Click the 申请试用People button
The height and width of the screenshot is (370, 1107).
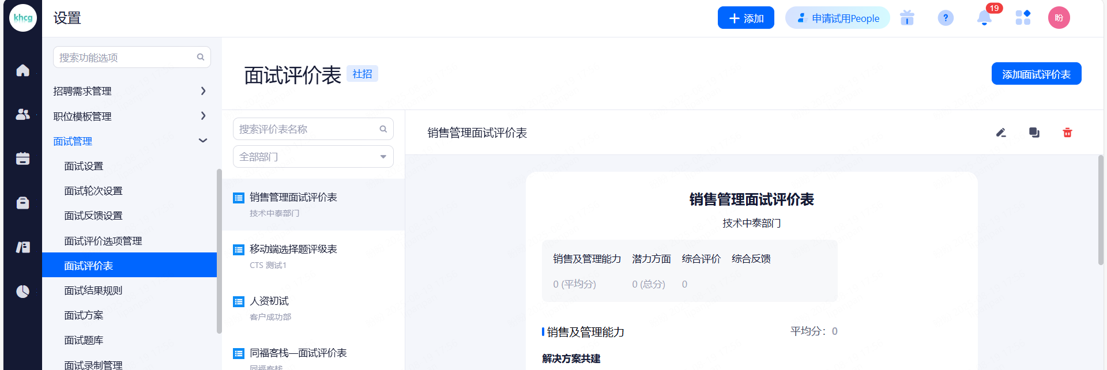(x=837, y=18)
